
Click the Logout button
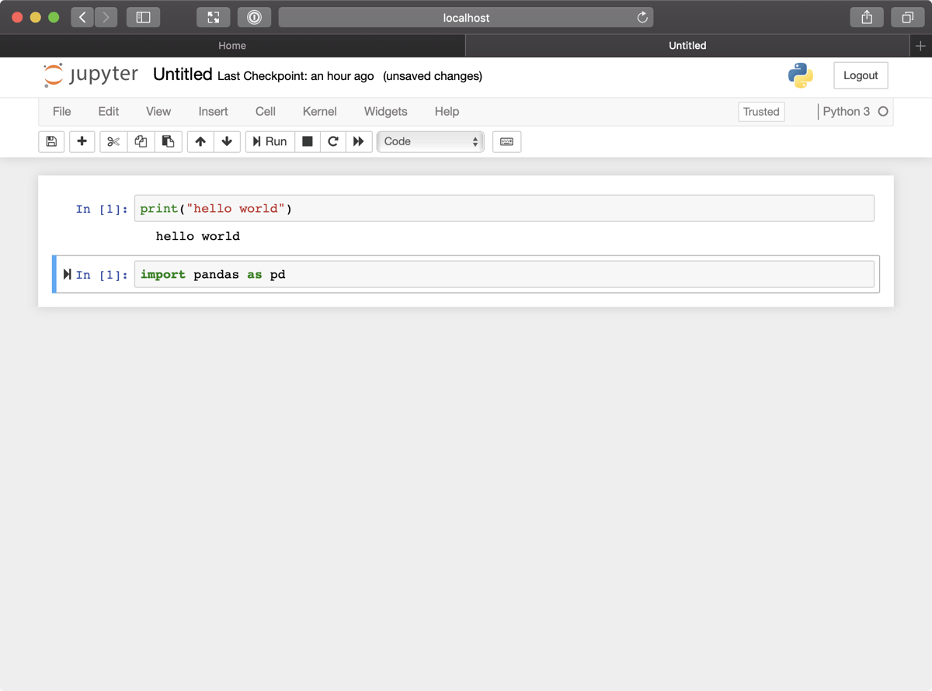[860, 75]
